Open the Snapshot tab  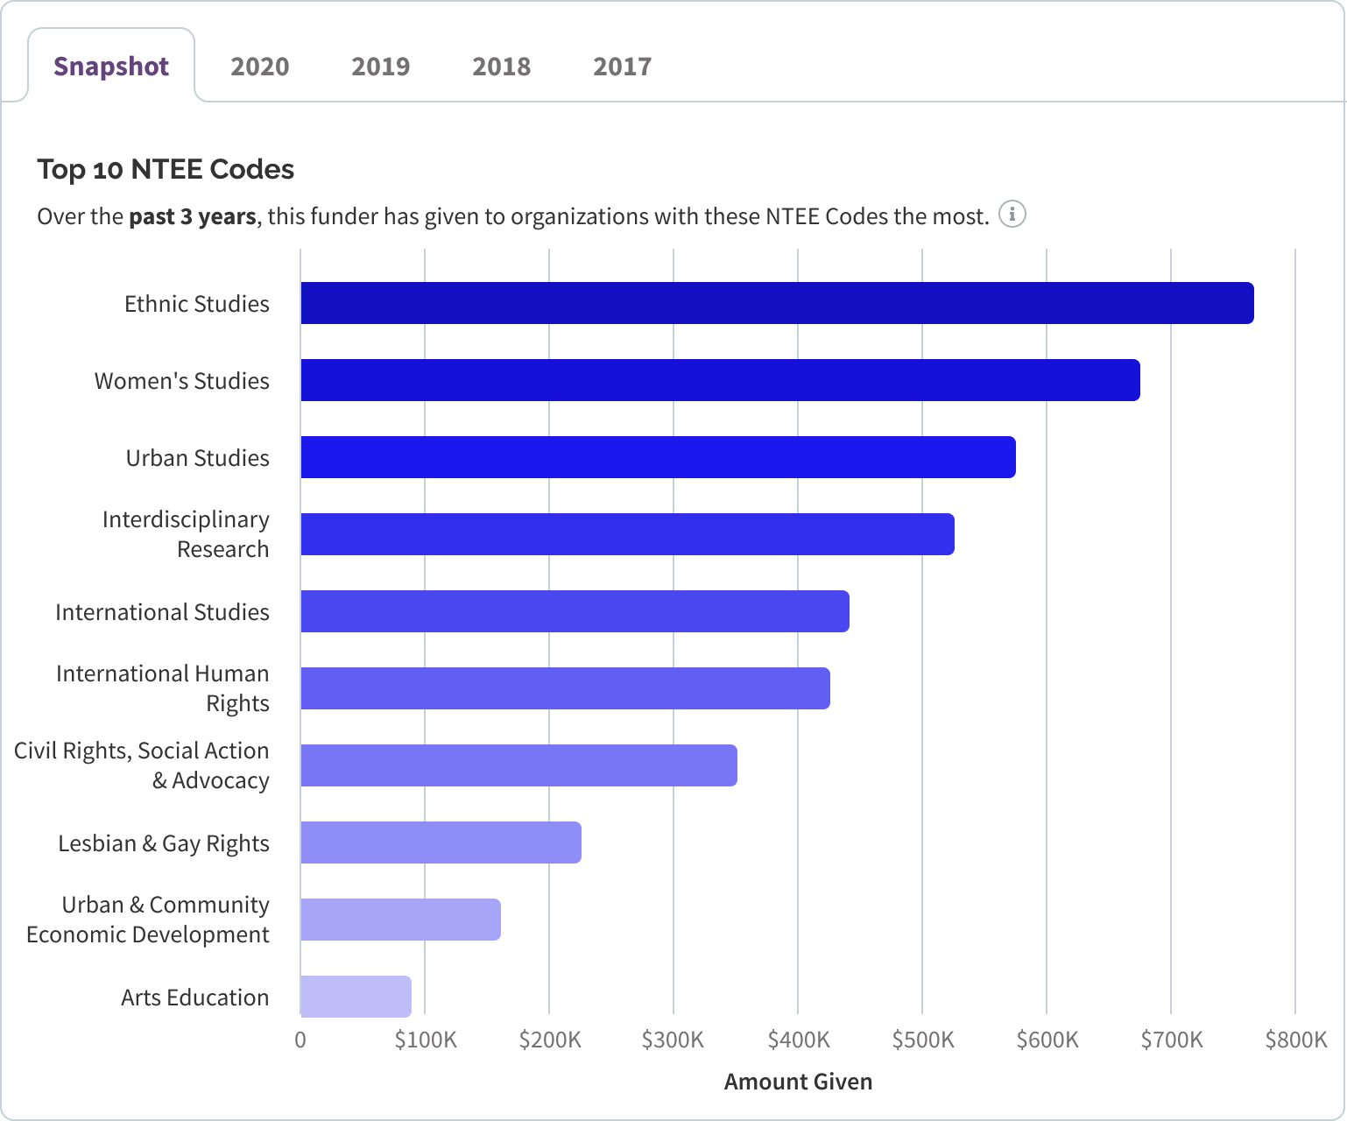[x=111, y=67]
